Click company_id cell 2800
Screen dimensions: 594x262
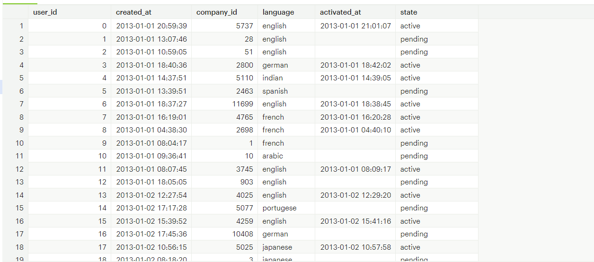coord(225,65)
